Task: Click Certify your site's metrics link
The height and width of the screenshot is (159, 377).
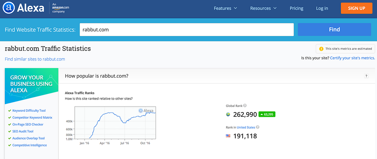Action: pos(352,58)
